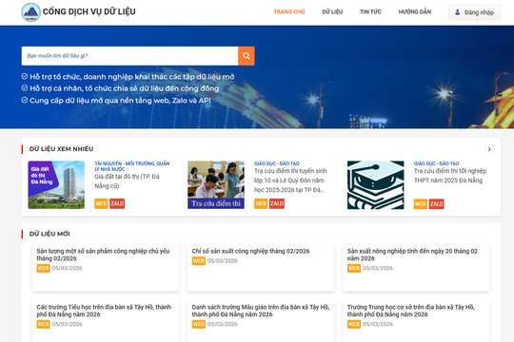Show next items in Dữ liệu xem nhiều
The width and height of the screenshot is (514, 342).
489,149
